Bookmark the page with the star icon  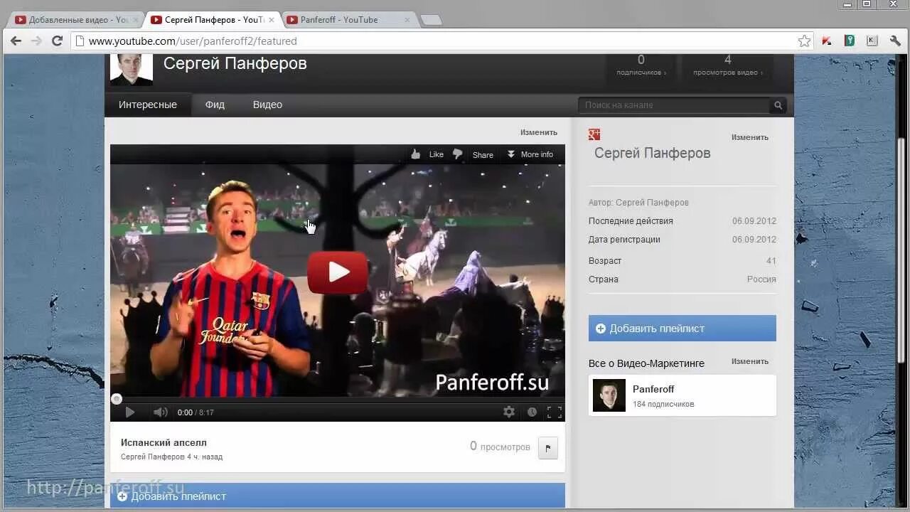[x=804, y=41]
